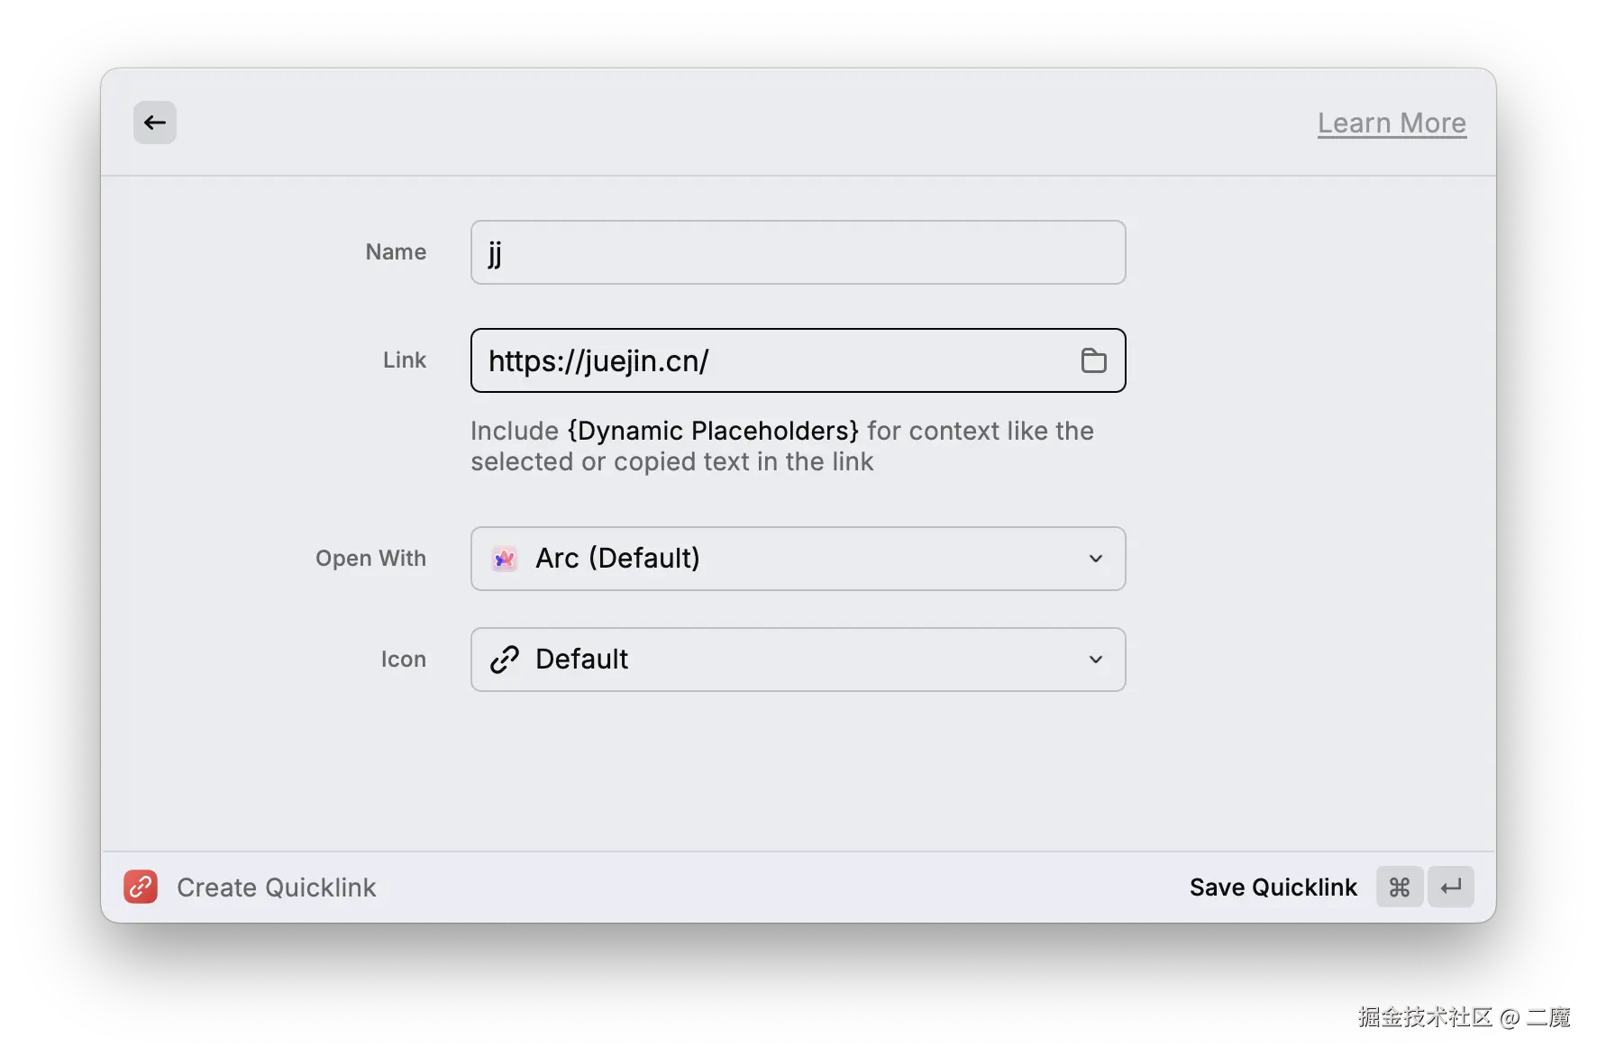Edit the Name field containing jj
The image size is (1597, 1056).
(x=798, y=252)
